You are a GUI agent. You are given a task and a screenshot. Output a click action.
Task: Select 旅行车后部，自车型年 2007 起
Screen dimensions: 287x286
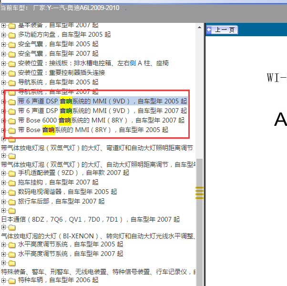(x=61, y=202)
